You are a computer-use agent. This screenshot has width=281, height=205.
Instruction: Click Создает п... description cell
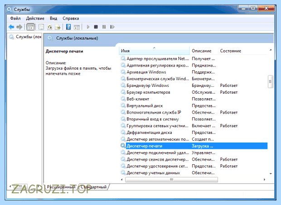203,139
